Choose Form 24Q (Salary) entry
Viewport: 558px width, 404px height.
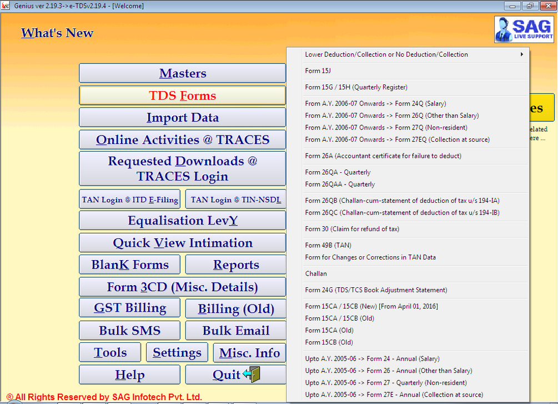pyautogui.click(x=408, y=103)
